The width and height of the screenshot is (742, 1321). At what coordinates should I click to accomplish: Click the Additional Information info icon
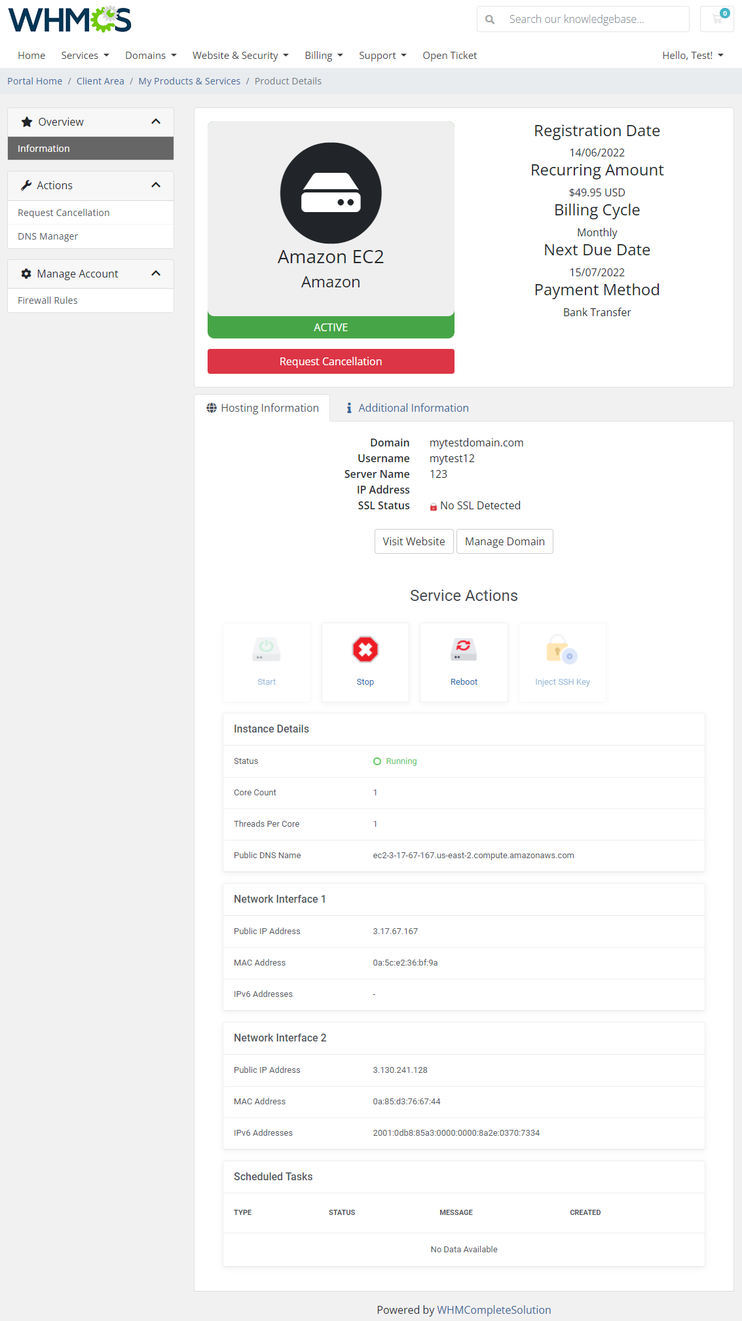pos(349,408)
